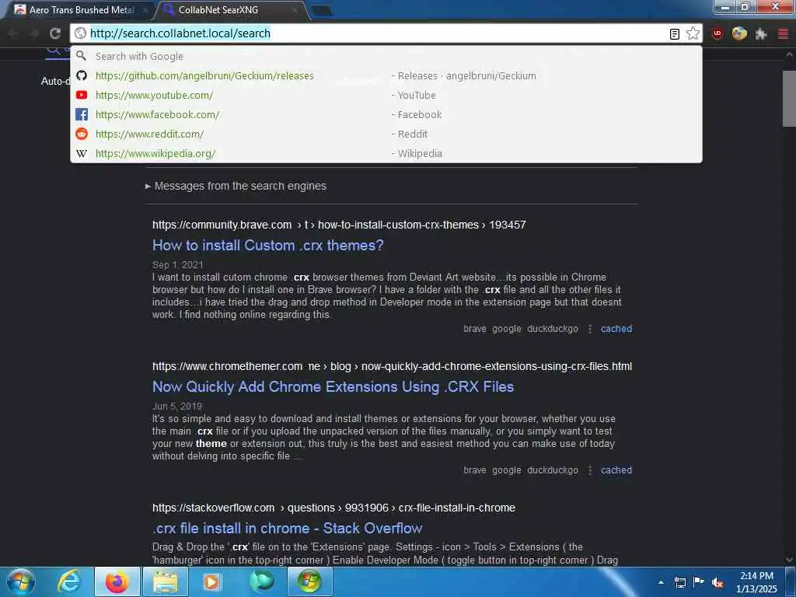
Task: Open the clock showing 2:14 PM
Action: point(756,582)
